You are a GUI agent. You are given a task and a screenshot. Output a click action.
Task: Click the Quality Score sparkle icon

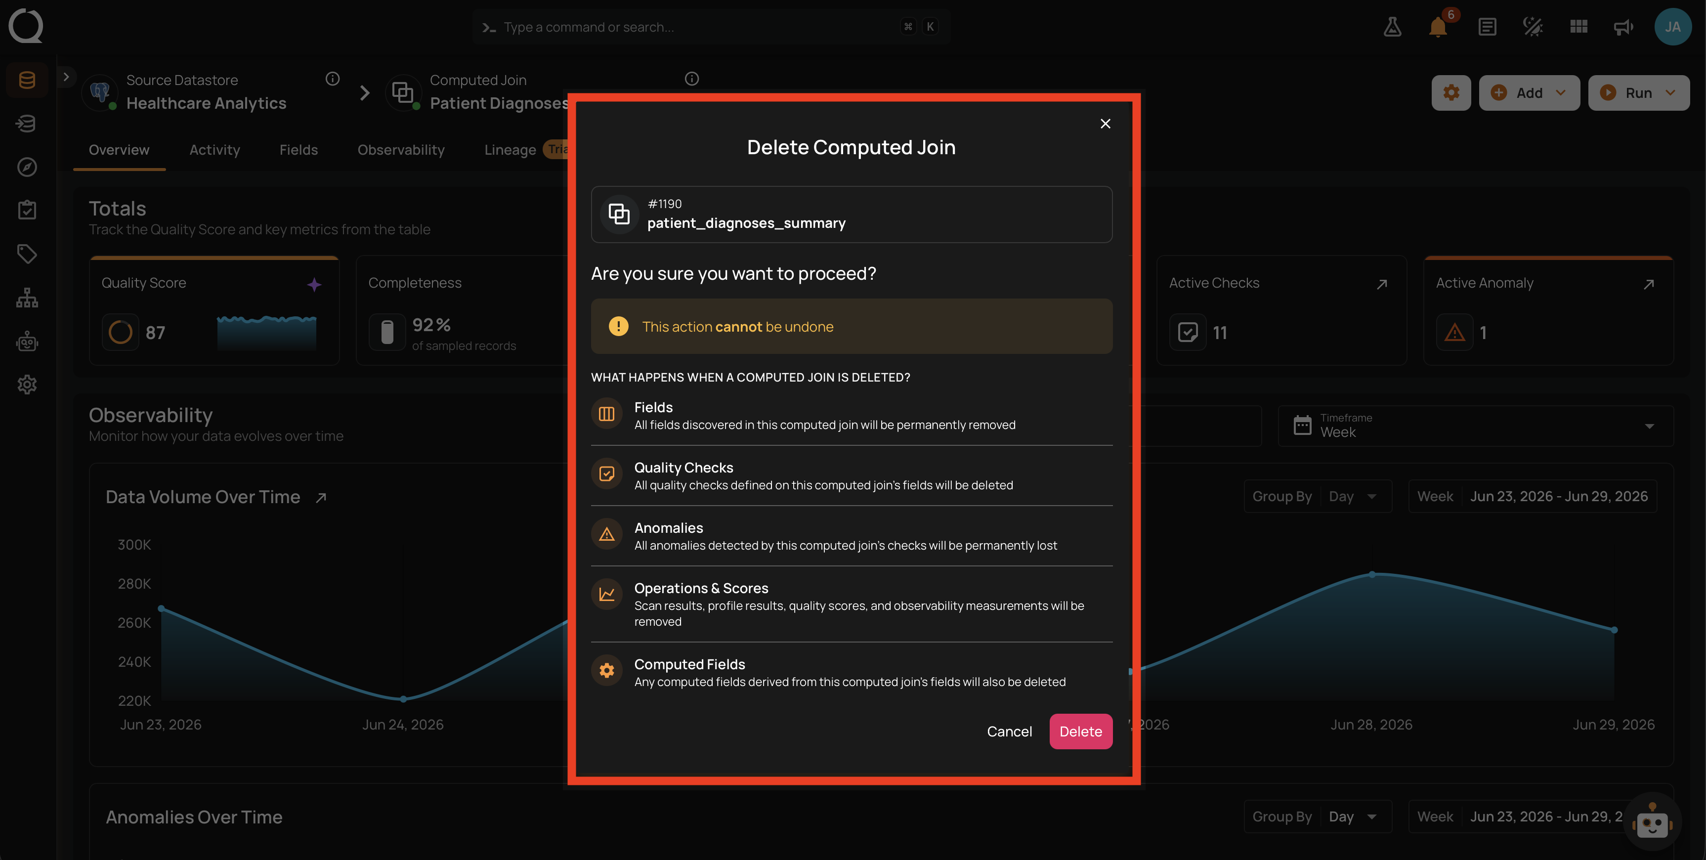click(314, 284)
